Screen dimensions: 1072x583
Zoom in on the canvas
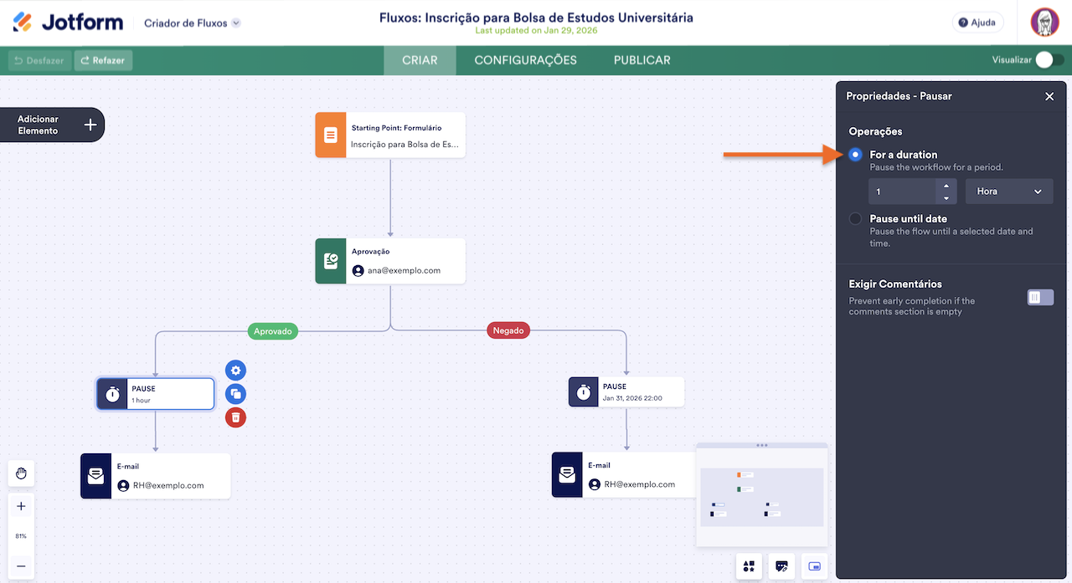[21, 506]
